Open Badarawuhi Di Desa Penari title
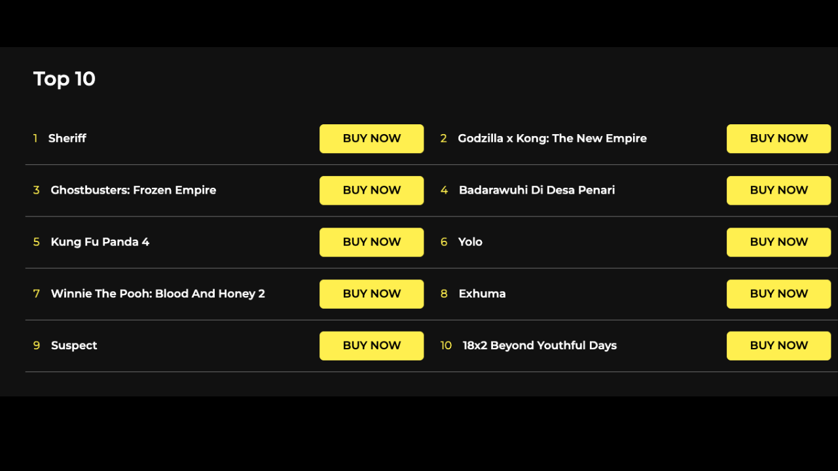838x471 pixels. point(537,190)
